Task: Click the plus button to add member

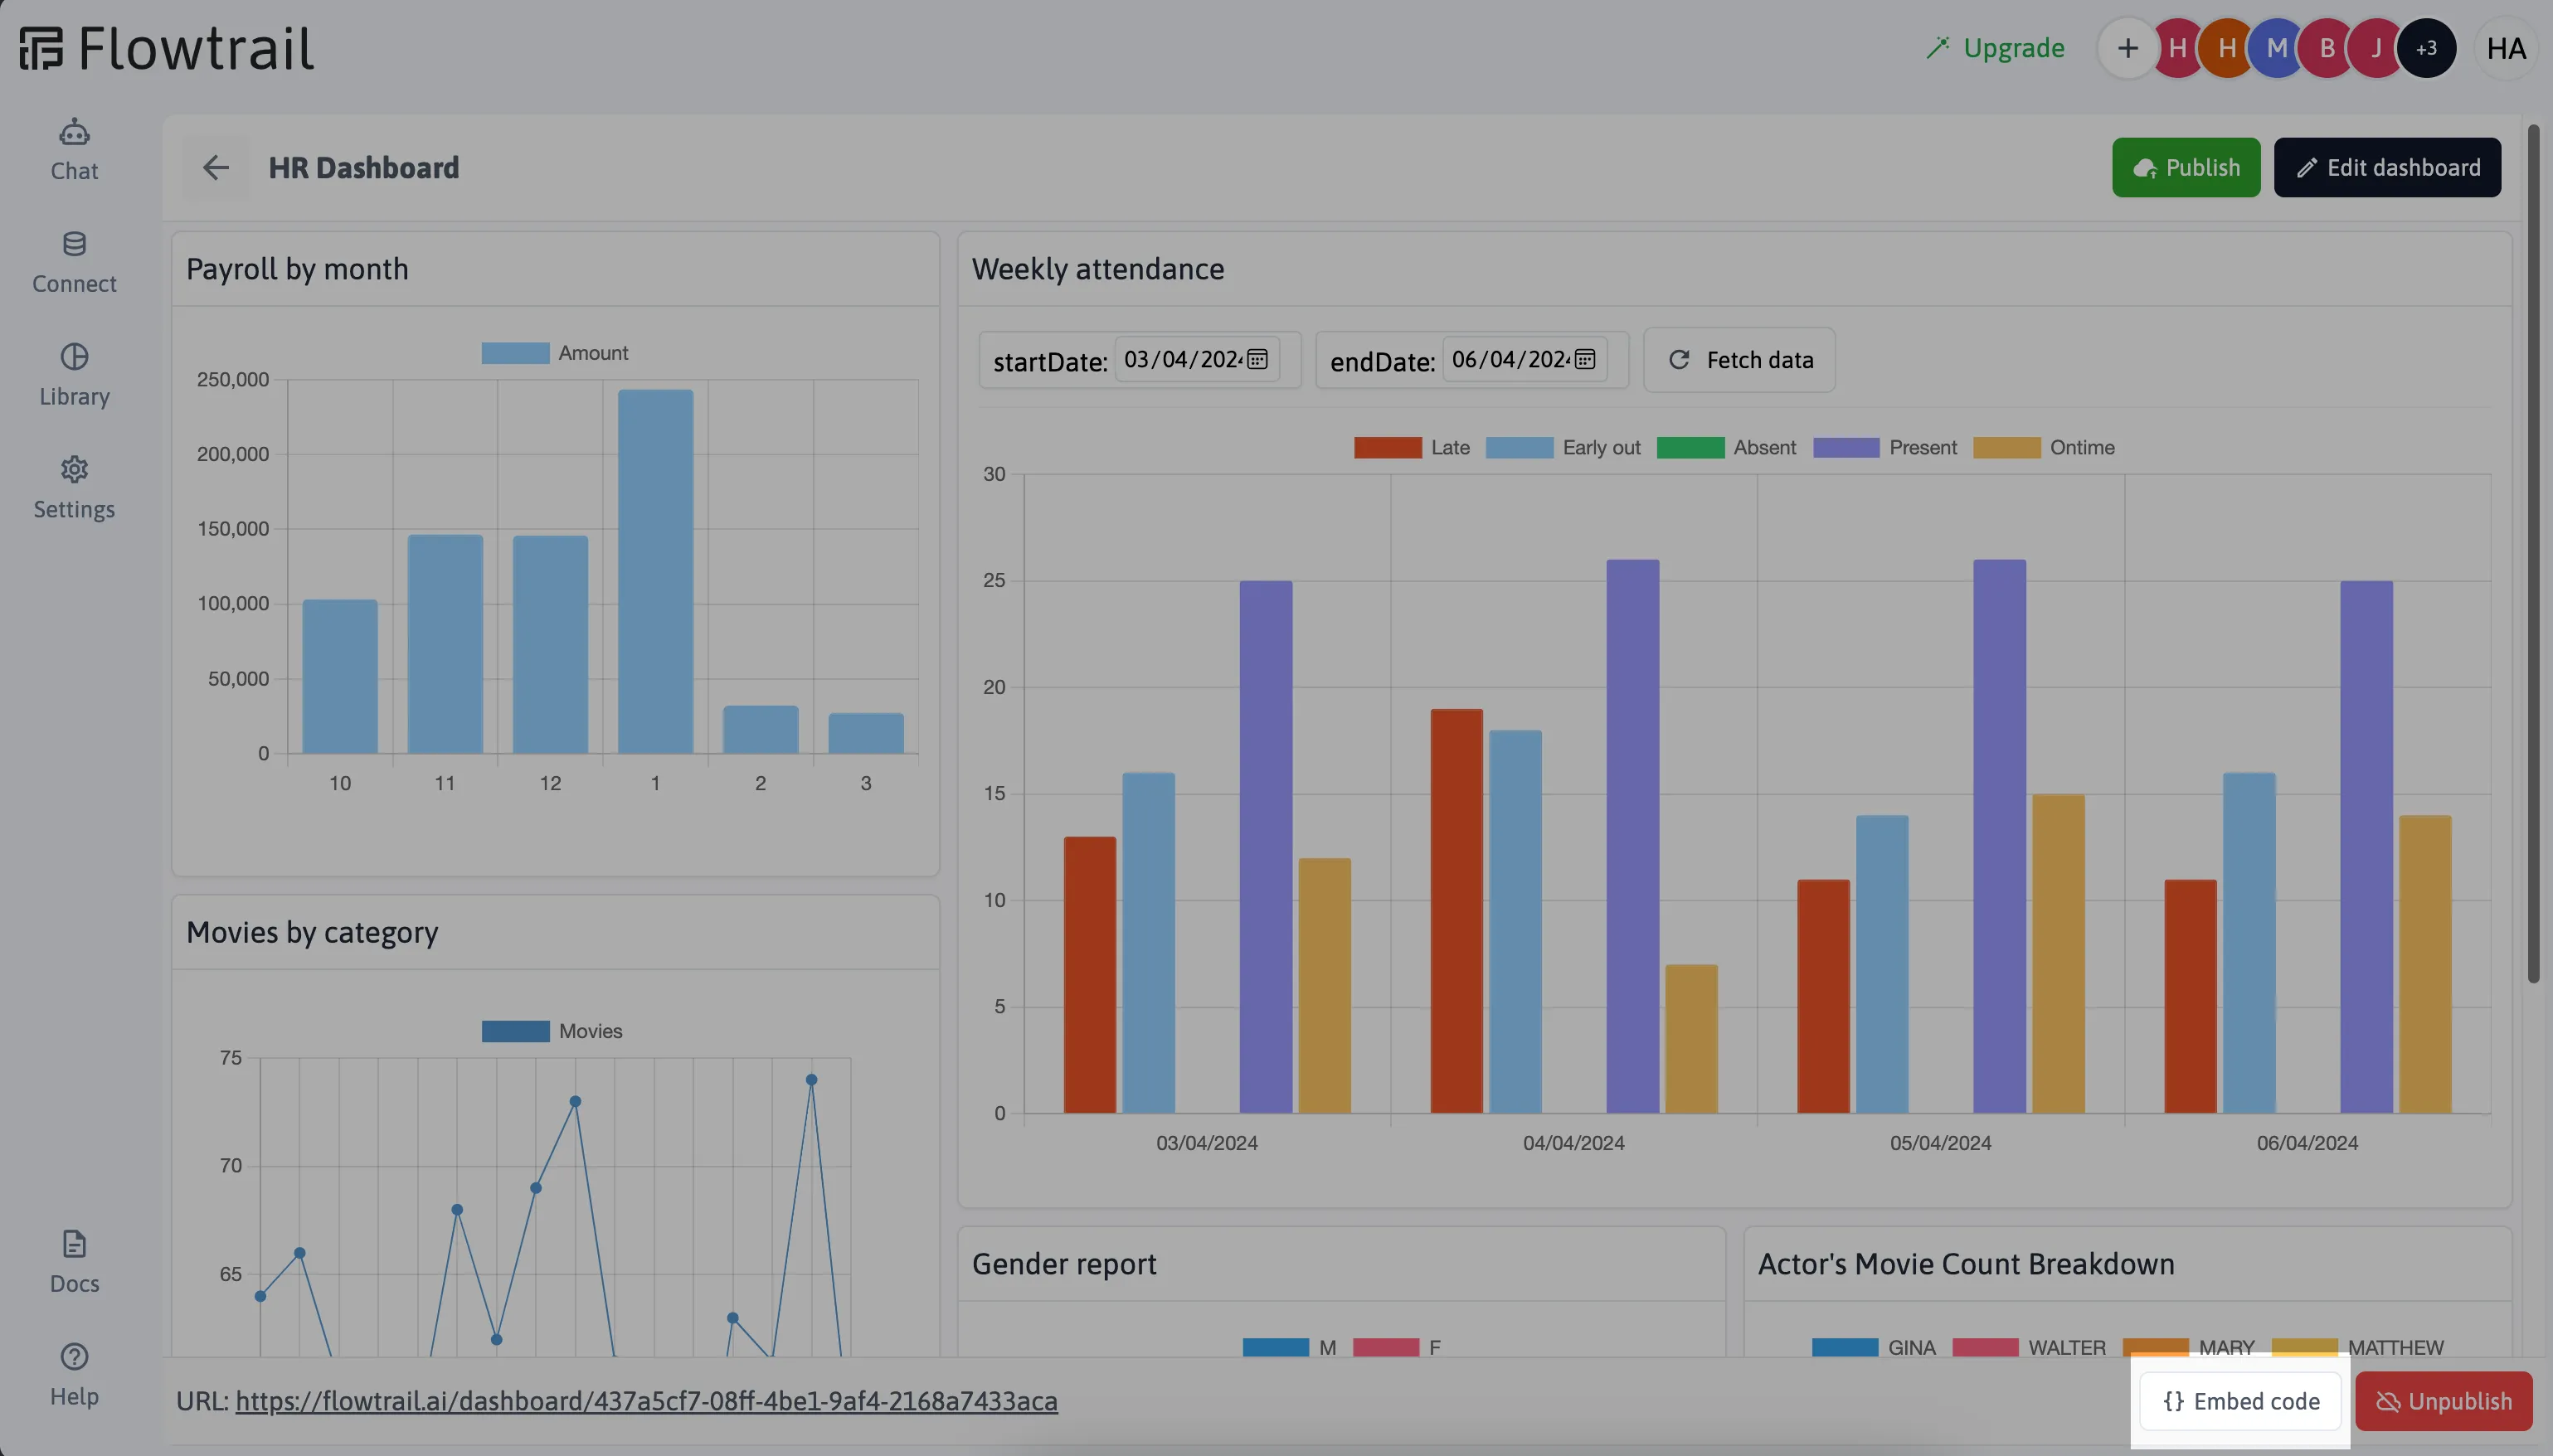Action: click(x=2127, y=48)
